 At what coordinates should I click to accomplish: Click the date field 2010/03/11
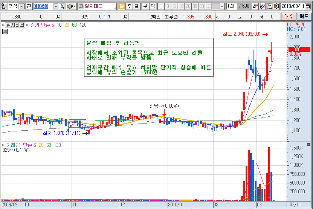[293, 6]
